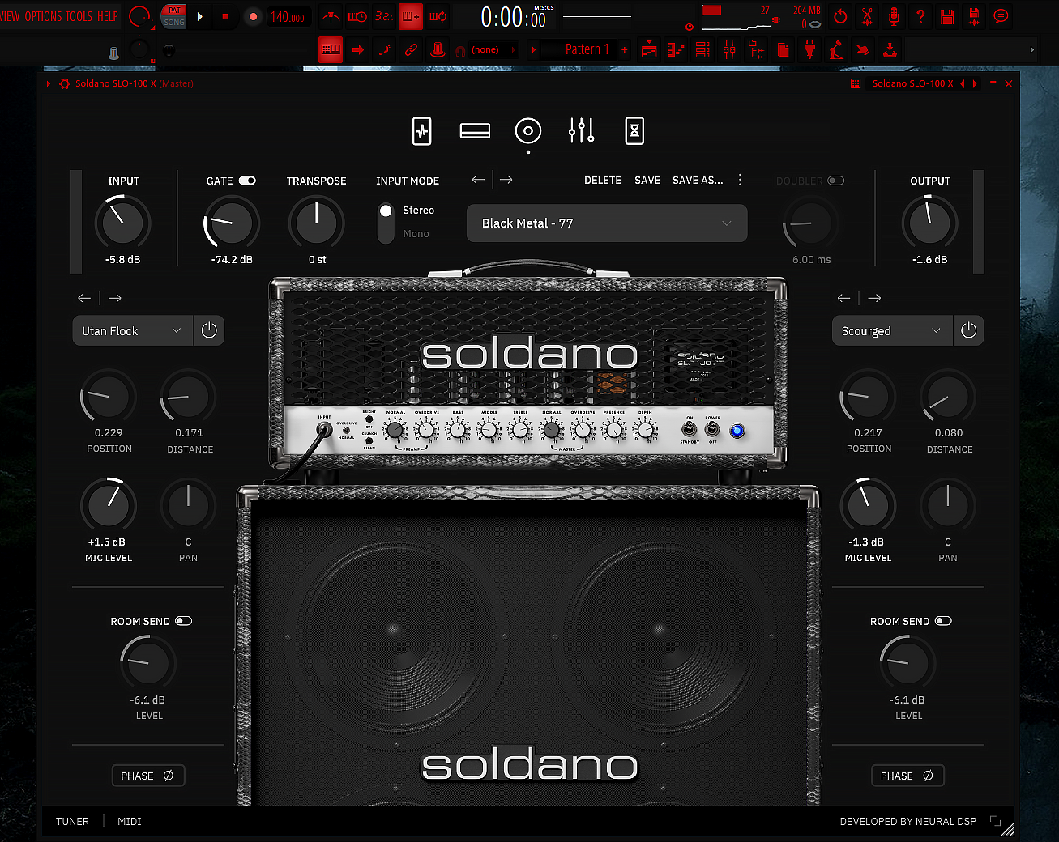Viewport: 1059px width, 842px height.
Task: Open the Utan Flock microphone dropdown
Action: click(x=132, y=330)
